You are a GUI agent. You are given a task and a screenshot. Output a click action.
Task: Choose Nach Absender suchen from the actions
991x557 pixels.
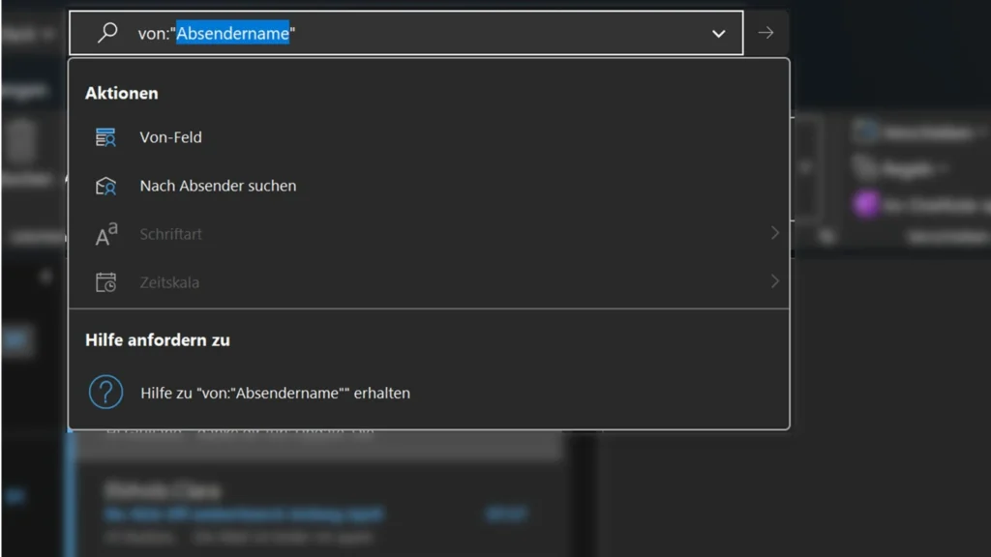coord(218,185)
